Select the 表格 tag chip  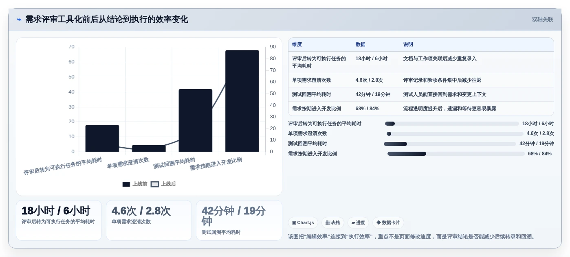(x=333, y=222)
